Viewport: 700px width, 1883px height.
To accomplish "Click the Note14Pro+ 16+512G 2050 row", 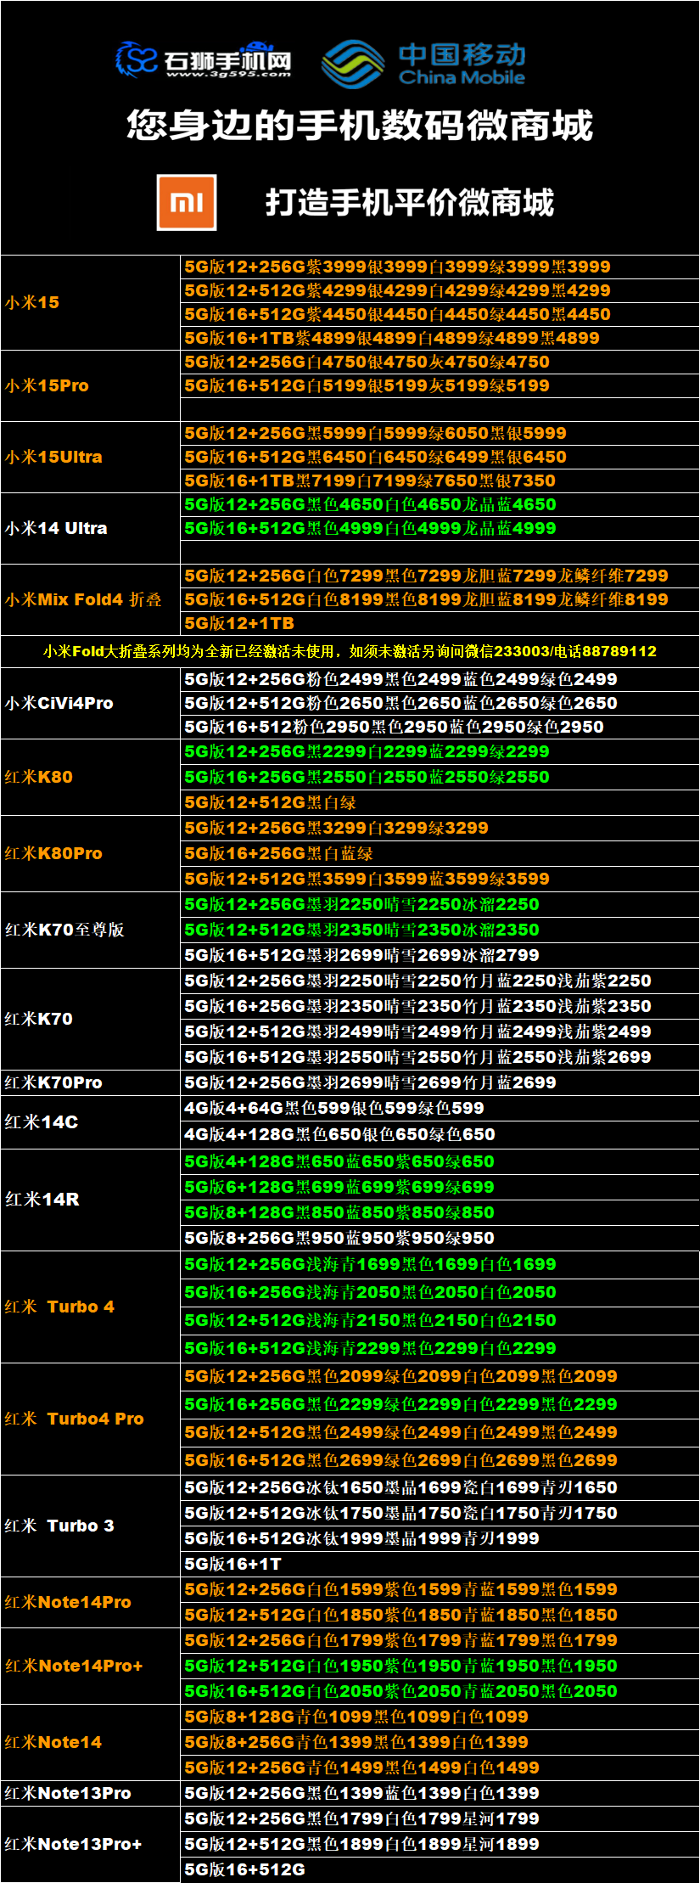I will click(440, 1691).
